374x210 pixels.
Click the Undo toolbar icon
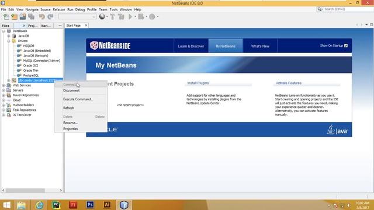click(x=42, y=17)
